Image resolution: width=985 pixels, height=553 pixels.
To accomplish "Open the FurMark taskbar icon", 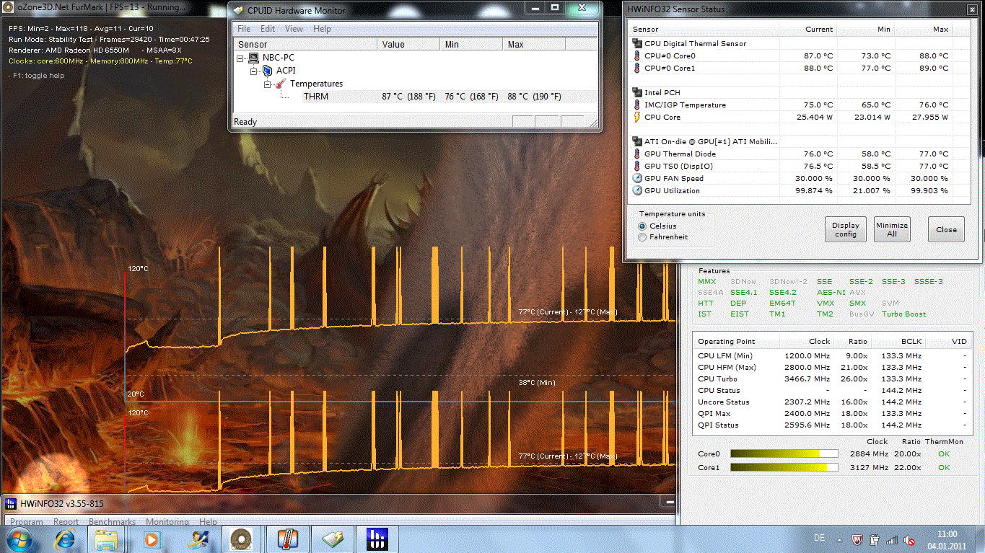I will 241,539.
